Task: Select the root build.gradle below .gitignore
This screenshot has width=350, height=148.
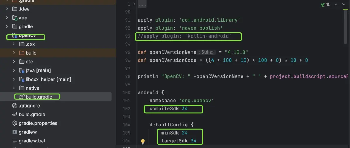Action: [x=32, y=114]
